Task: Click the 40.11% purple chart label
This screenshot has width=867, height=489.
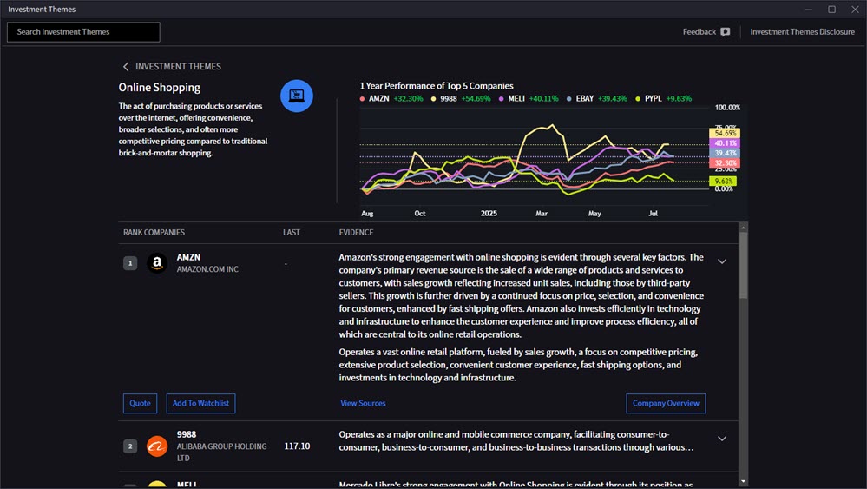Action: tap(725, 143)
